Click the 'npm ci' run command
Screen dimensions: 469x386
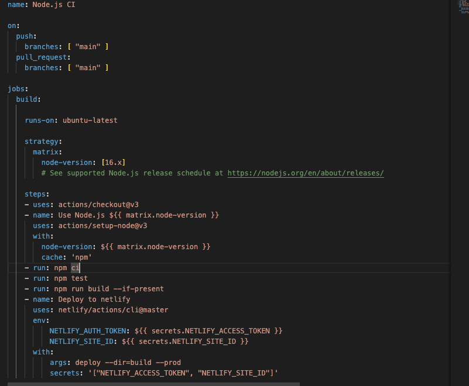tap(67, 268)
